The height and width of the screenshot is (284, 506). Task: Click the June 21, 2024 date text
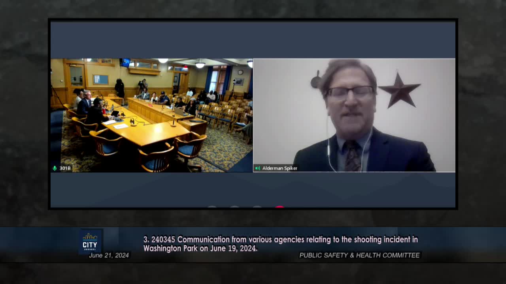(x=109, y=255)
